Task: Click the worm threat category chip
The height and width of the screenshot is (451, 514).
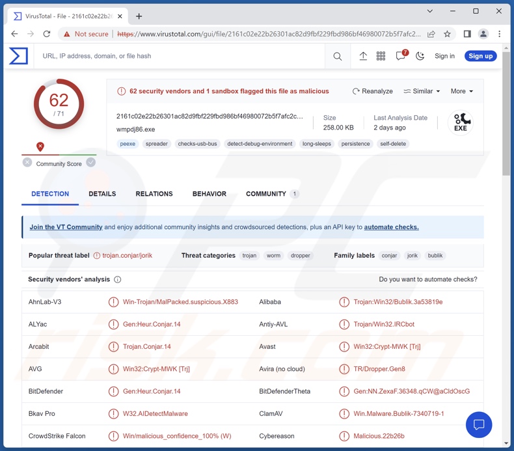Action: pyautogui.click(x=273, y=256)
